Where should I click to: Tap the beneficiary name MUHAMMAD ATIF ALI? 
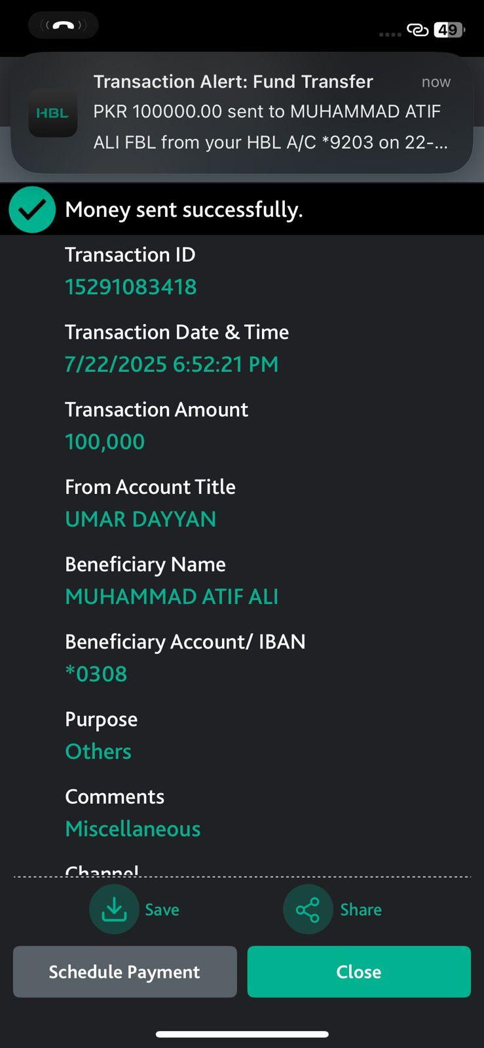coord(172,597)
